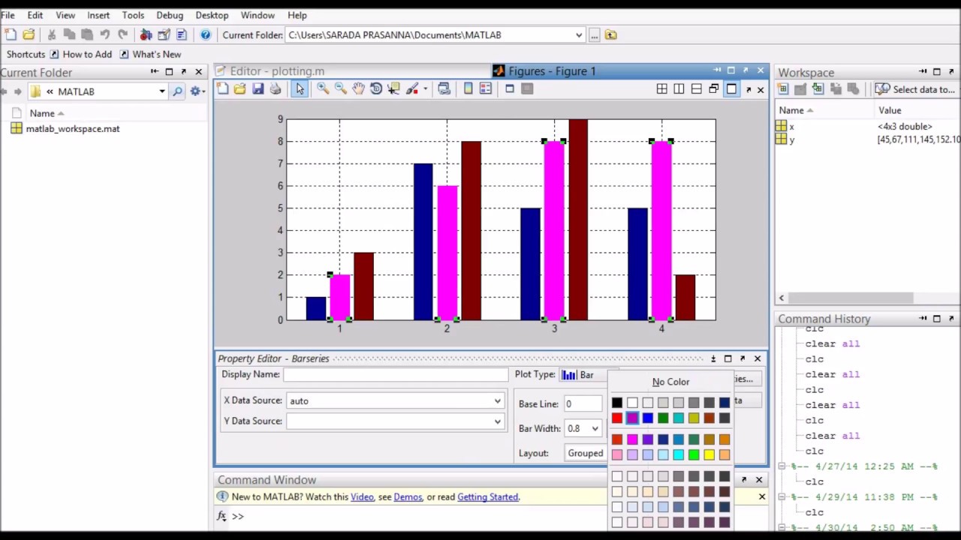
Task: Import data into workspace icon
Action: [818, 89]
